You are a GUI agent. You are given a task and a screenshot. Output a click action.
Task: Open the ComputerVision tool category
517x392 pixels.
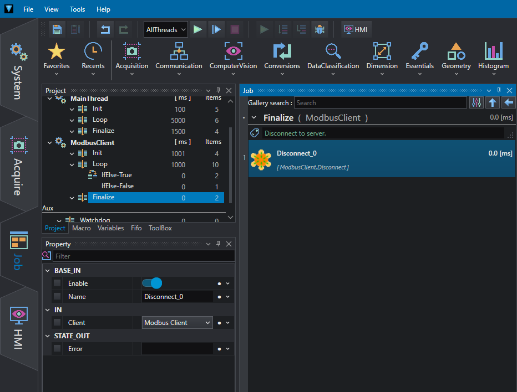pyautogui.click(x=233, y=58)
